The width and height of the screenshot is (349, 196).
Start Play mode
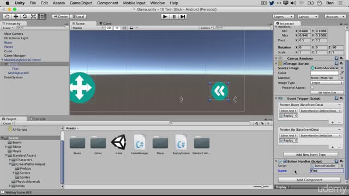coord(165,17)
